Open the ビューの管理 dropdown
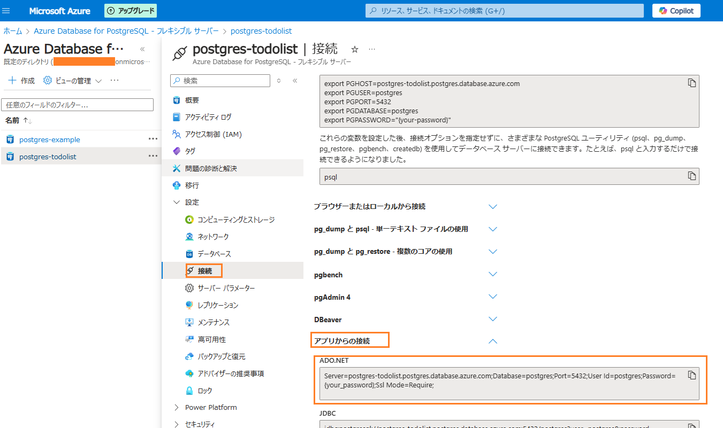 click(x=72, y=81)
